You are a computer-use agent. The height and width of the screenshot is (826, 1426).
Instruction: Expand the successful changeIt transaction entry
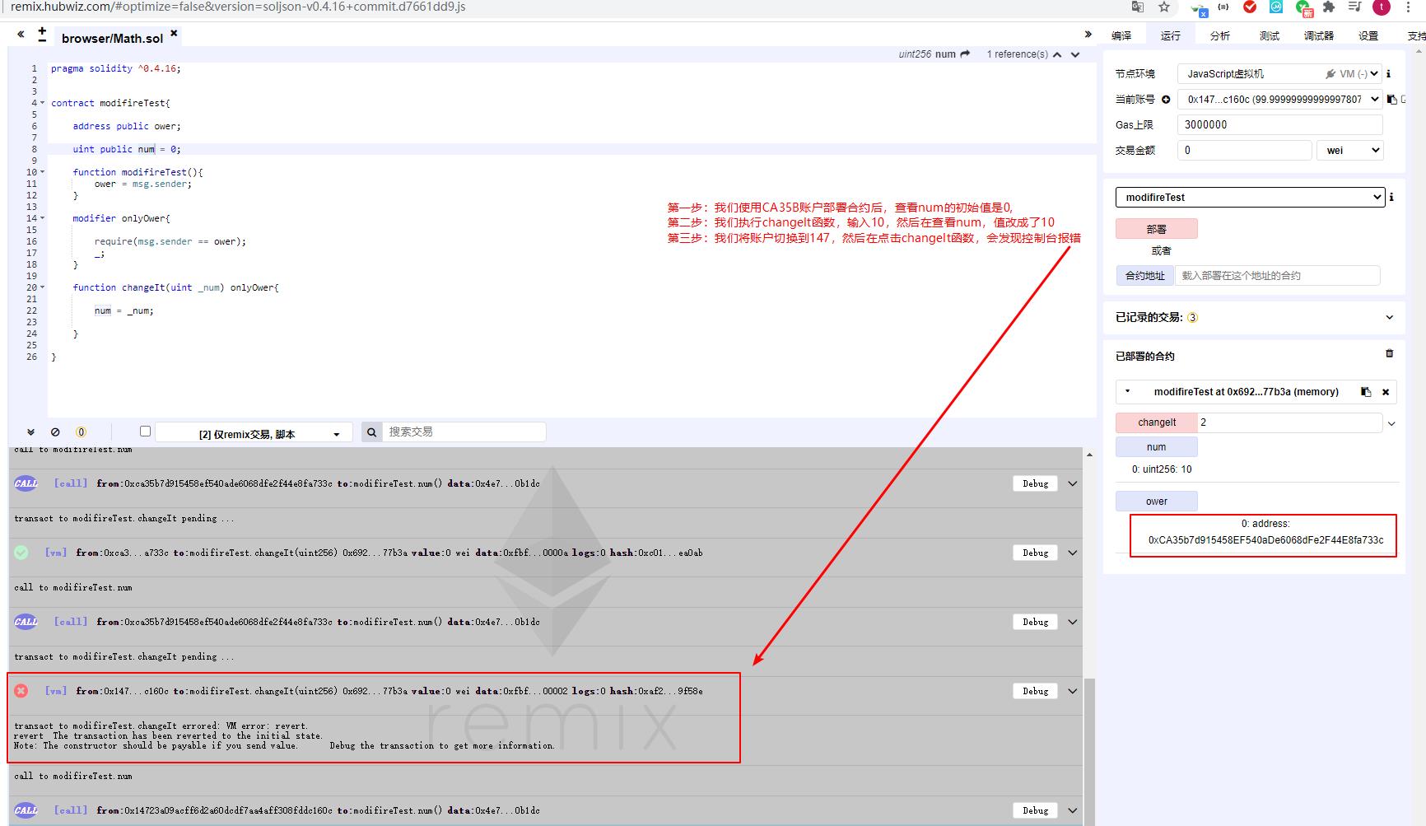click(x=1072, y=553)
